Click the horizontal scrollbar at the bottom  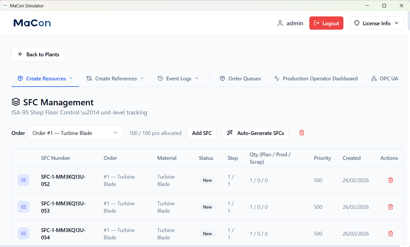200,246
